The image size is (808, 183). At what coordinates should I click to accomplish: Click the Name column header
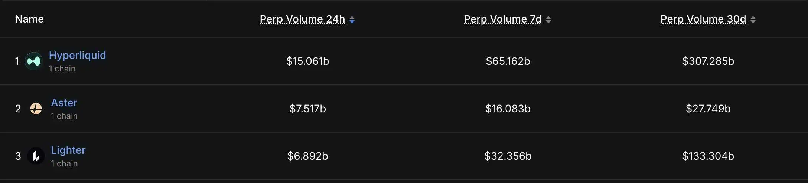click(29, 19)
